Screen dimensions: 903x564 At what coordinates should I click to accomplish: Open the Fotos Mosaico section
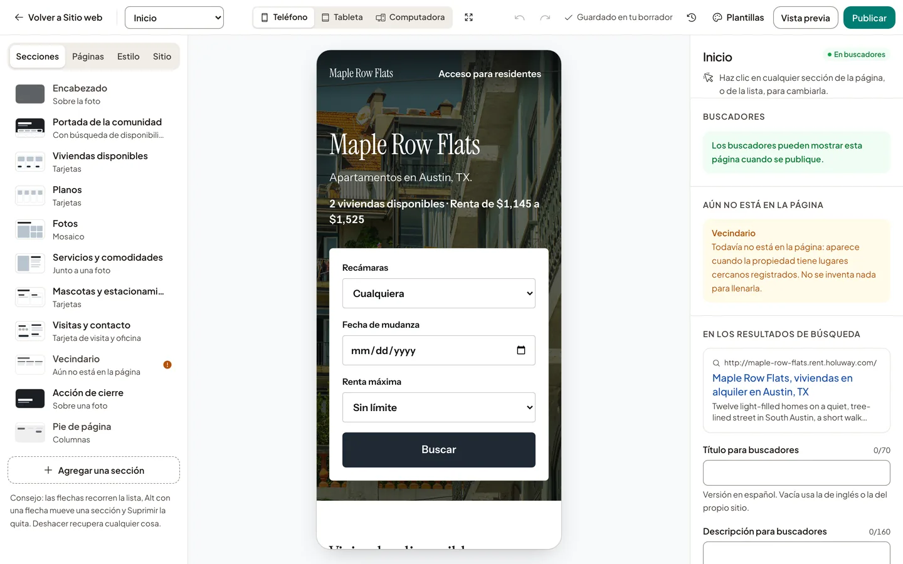[x=94, y=229]
